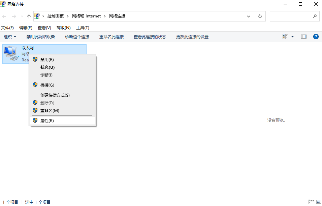Switch to large icons view via status bar icon
This screenshot has height=206, width=322.
pos(318,202)
